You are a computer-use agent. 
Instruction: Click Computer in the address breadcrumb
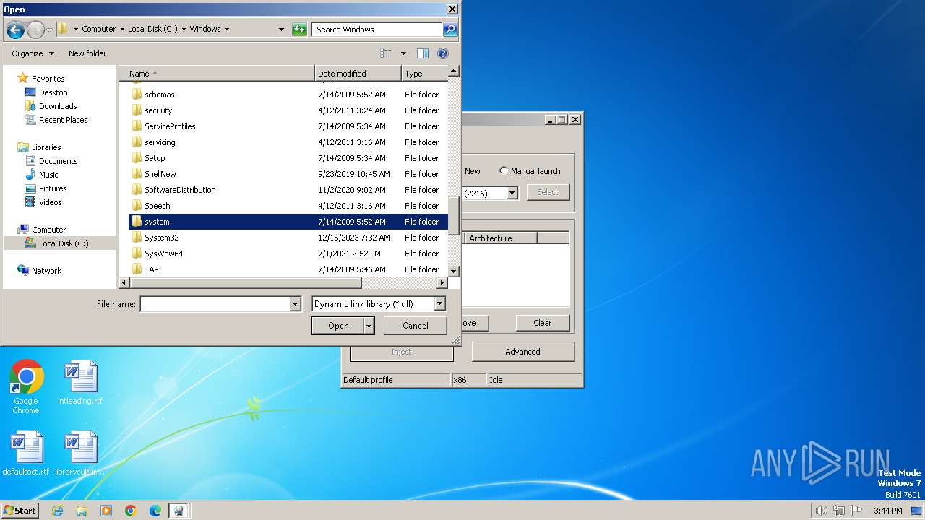[98, 30]
